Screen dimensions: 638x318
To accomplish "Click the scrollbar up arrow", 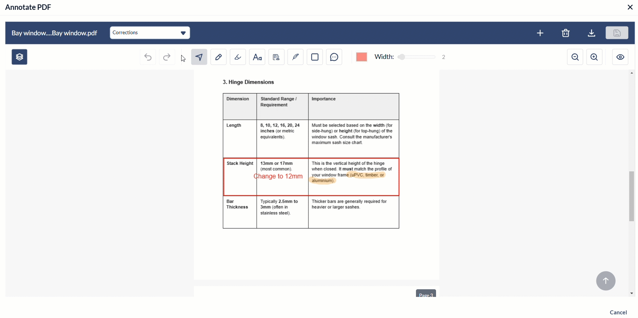I will tap(632, 73).
